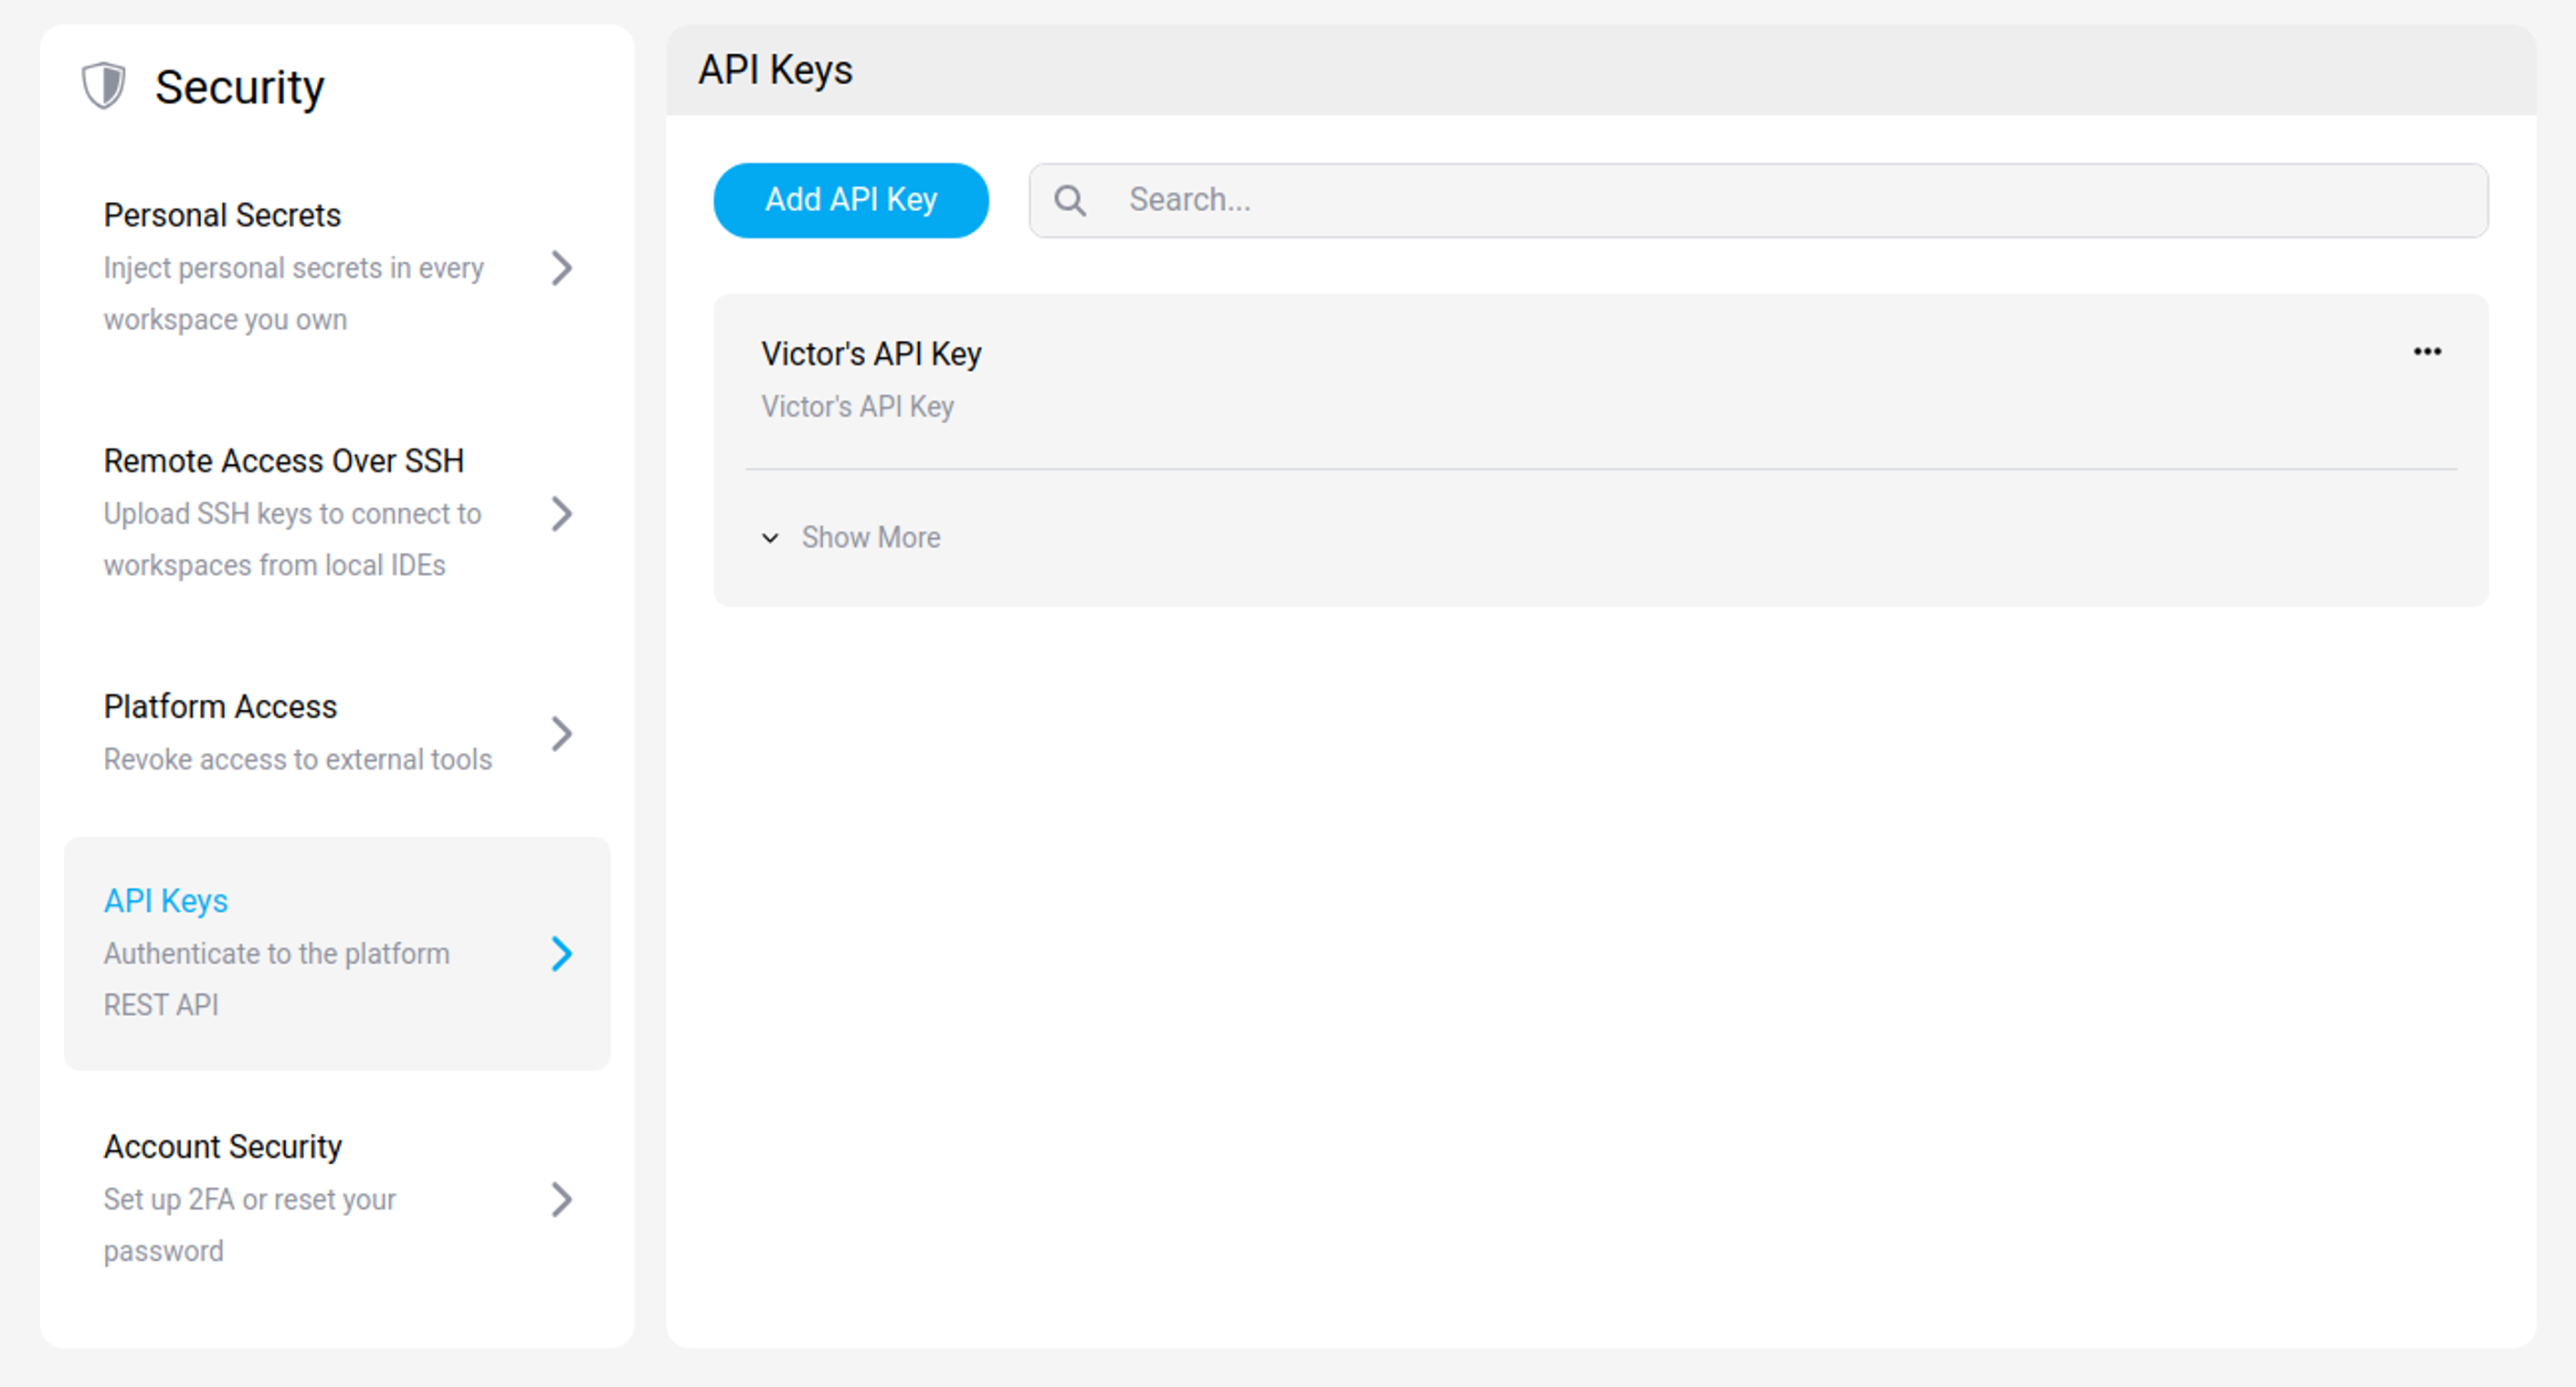Open the Platform Access page
Screen dimensions: 2576x1387
tap(220, 706)
